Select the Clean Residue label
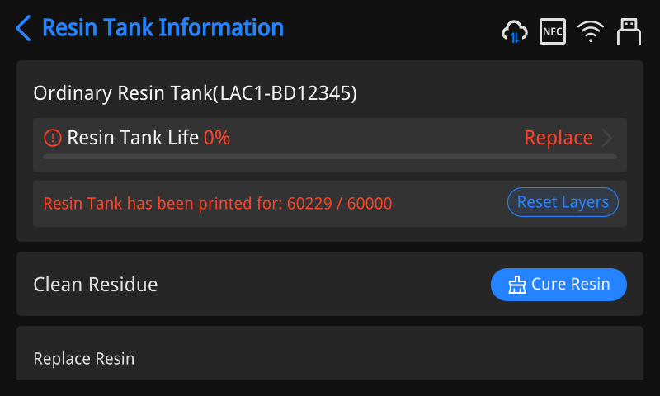Viewport: 660px width, 396px height. (x=96, y=285)
